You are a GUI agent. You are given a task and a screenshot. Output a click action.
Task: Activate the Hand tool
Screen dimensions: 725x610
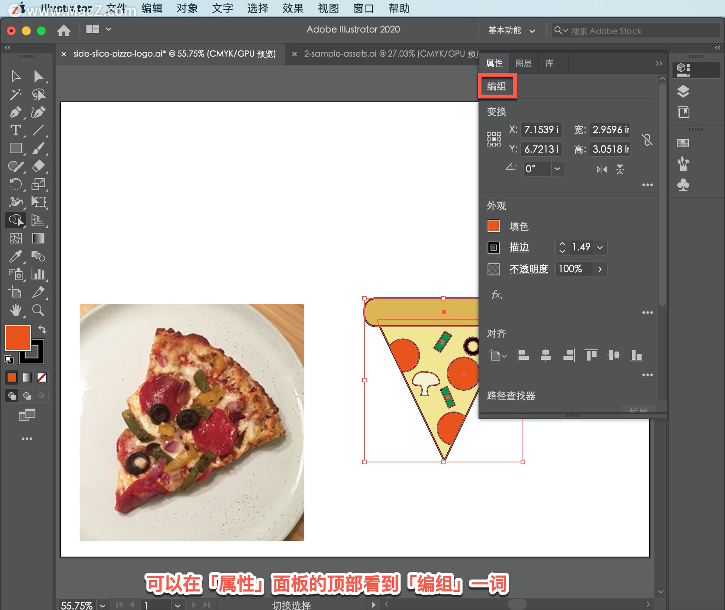pos(15,310)
